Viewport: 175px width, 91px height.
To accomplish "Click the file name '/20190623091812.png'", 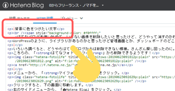I will coord(34,61).
